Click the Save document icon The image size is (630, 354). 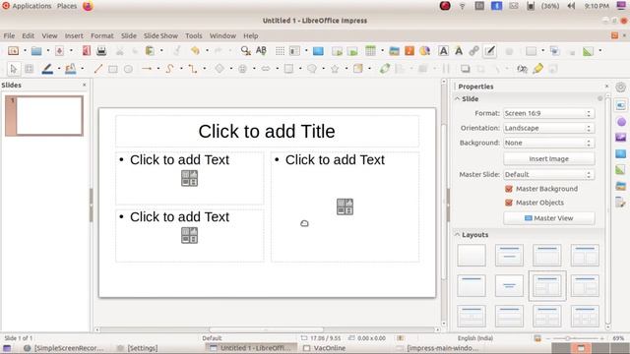click(x=59, y=51)
